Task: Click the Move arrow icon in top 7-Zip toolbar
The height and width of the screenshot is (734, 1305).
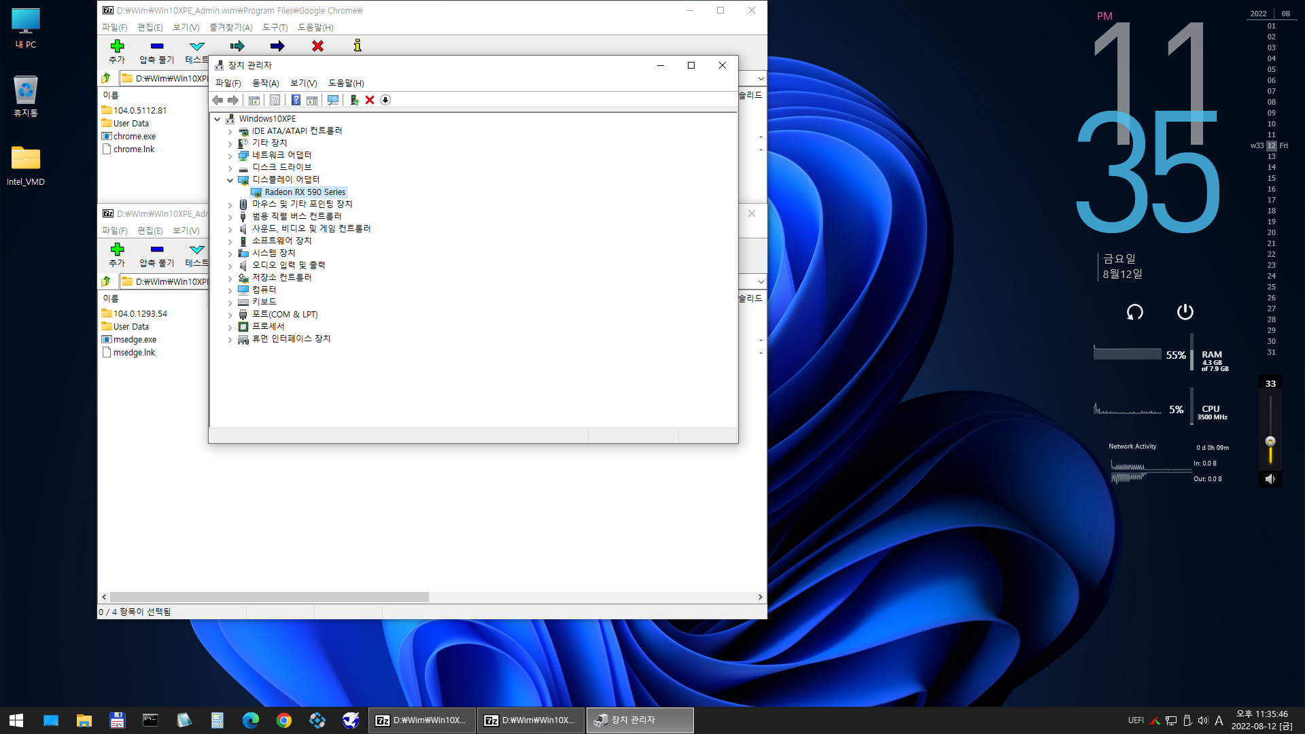Action: click(x=277, y=46)
